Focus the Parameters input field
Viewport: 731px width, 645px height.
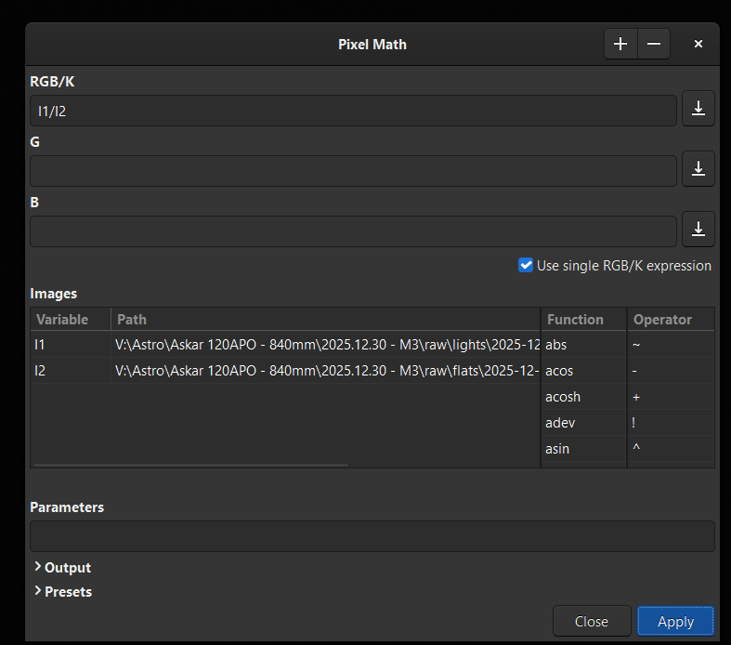tap(372, 536)
